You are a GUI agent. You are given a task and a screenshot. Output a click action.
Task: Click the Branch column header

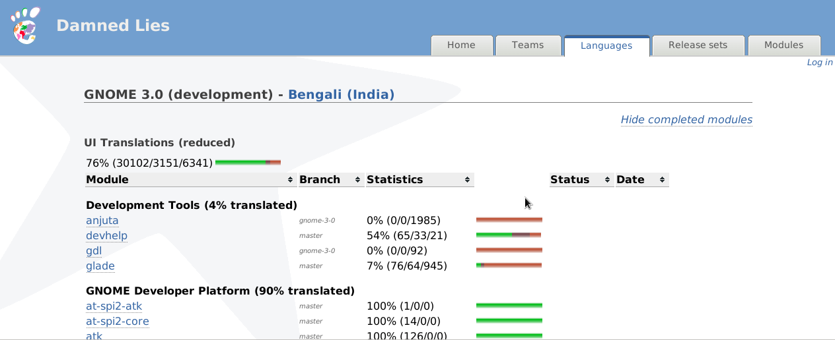(x=331, y=180)
